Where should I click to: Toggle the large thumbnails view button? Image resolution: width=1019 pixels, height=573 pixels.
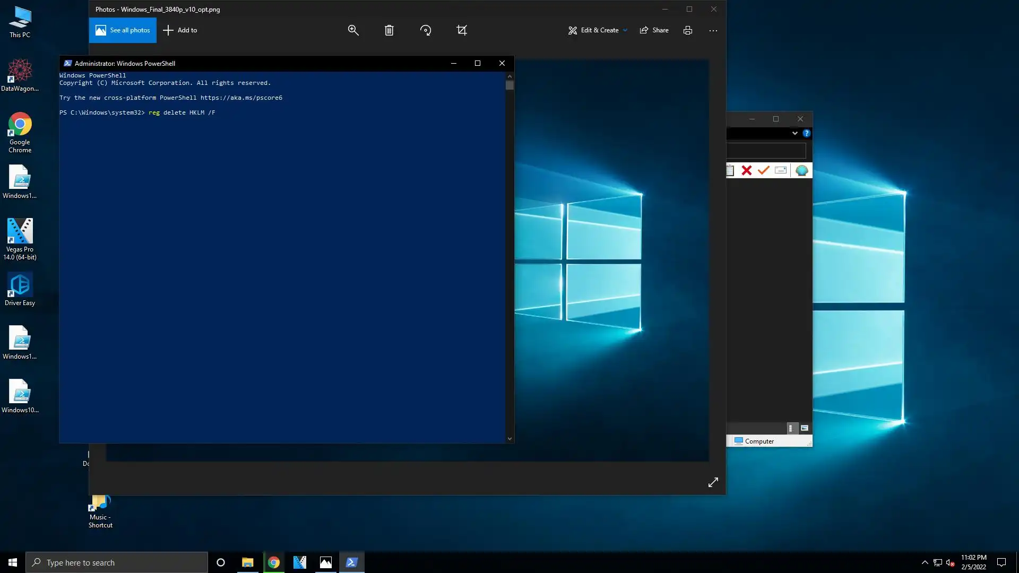(x=805, y=428)
